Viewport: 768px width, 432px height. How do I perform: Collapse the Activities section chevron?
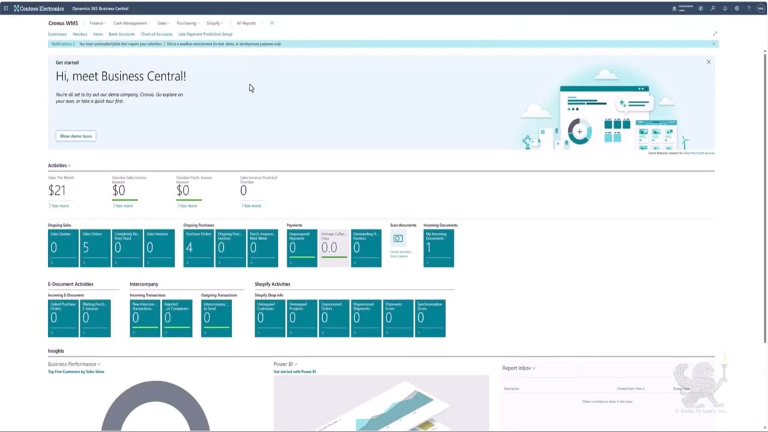pyautogui.click(x=70, y=166)
